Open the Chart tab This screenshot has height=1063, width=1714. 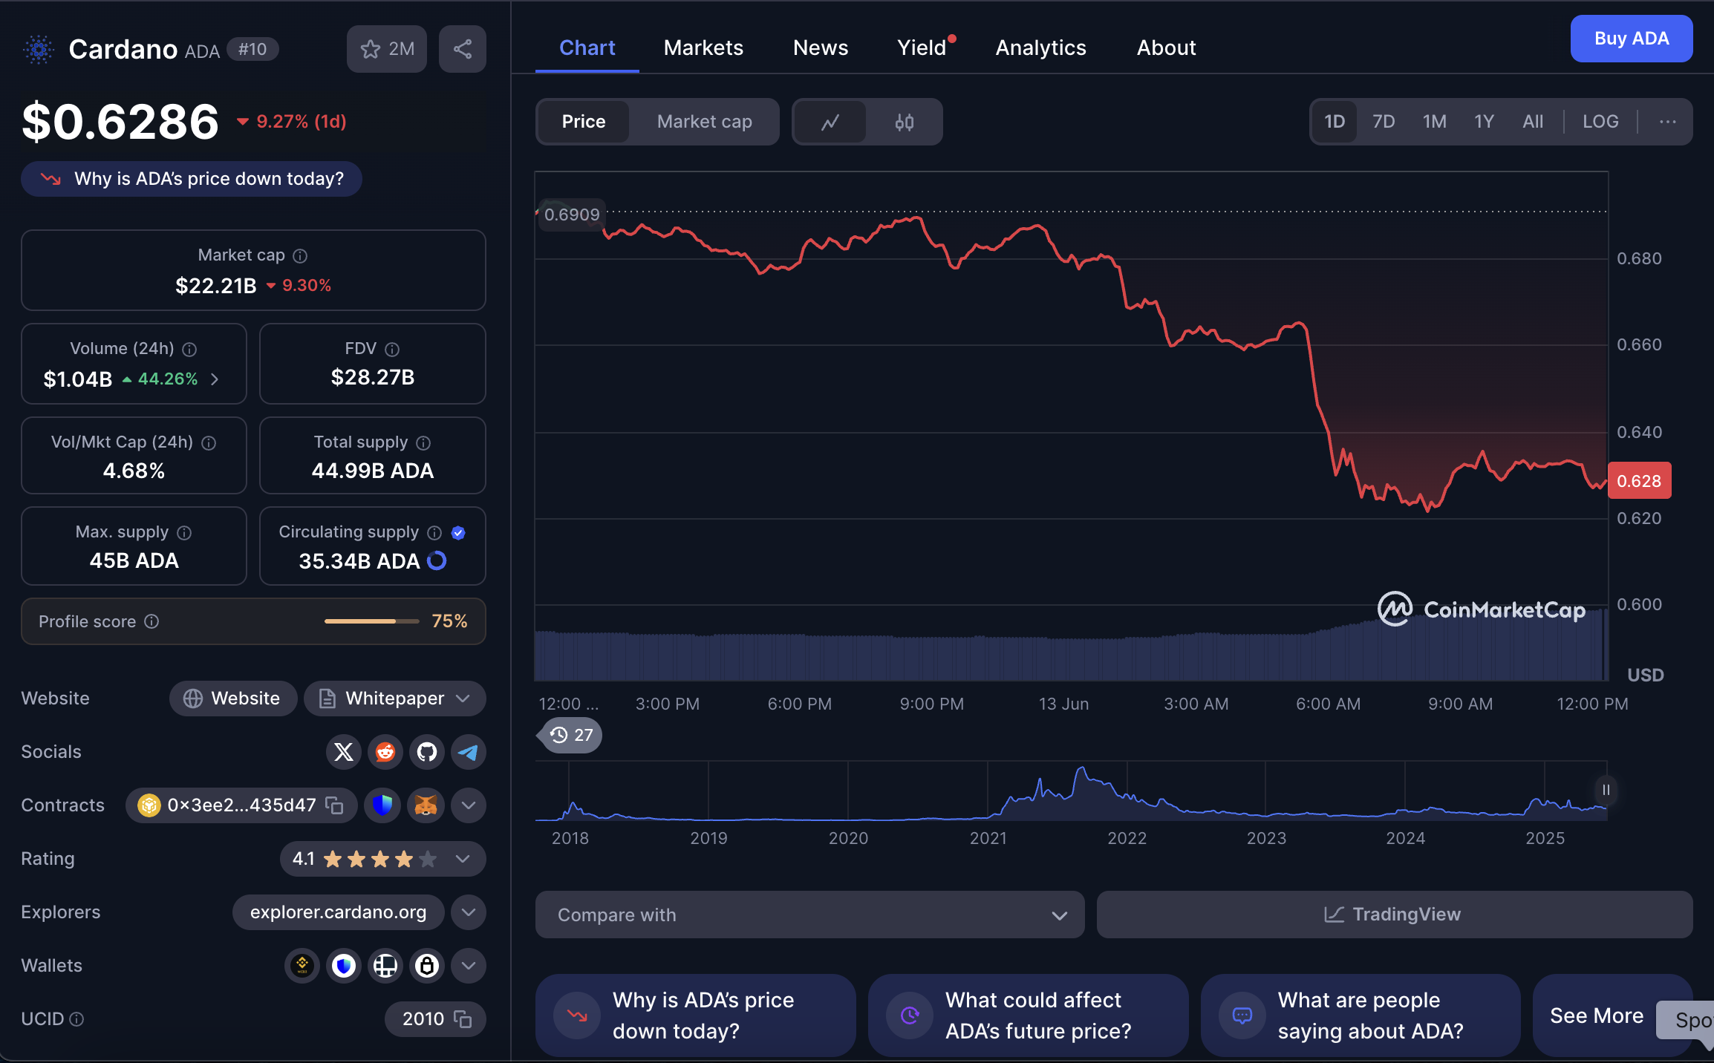pyautogui.click(x=587, y=48)
